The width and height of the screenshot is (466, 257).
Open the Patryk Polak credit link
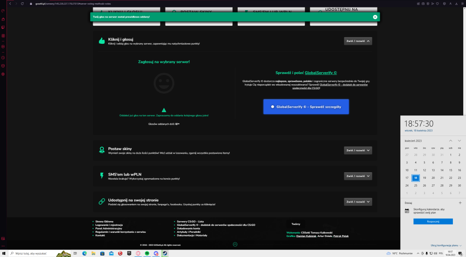[341, 236]
